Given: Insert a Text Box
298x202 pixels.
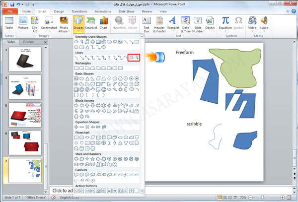Looking at the screenshot, I should tap(147, 23).
